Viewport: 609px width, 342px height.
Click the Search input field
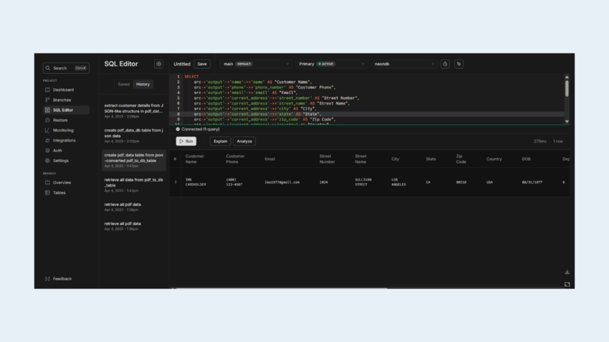point(65,68)
